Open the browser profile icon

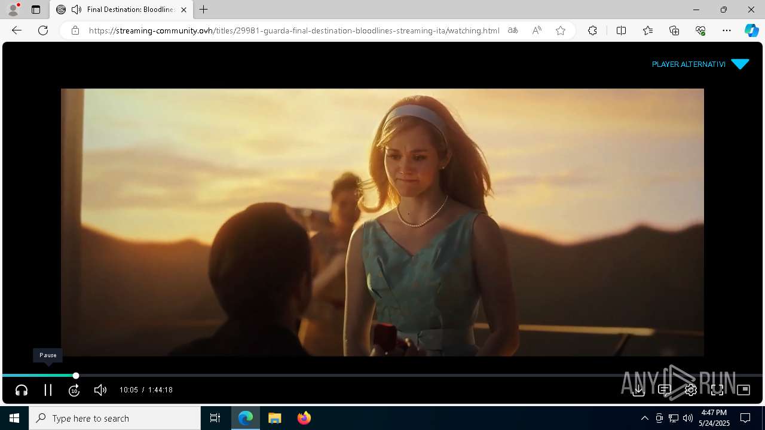13,10
